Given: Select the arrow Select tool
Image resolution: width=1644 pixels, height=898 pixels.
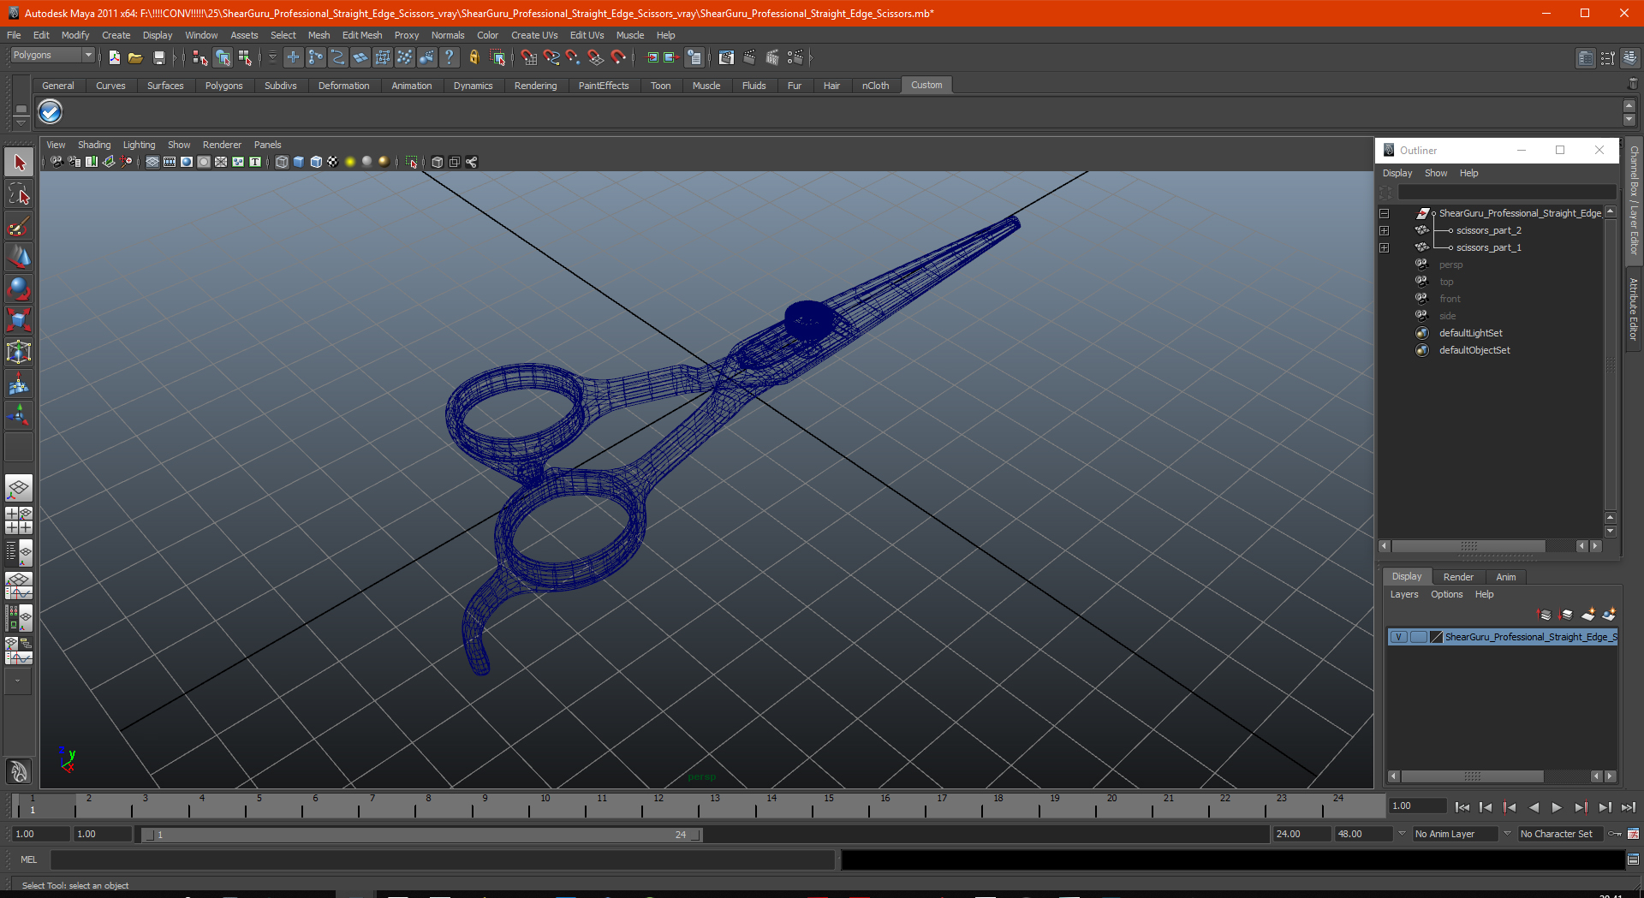Looking at the screenshot, I should click(x=19, y=162).
